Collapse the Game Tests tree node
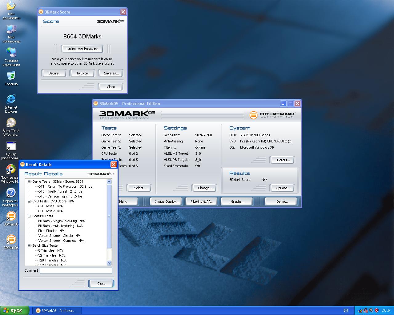 pos(29,181)
